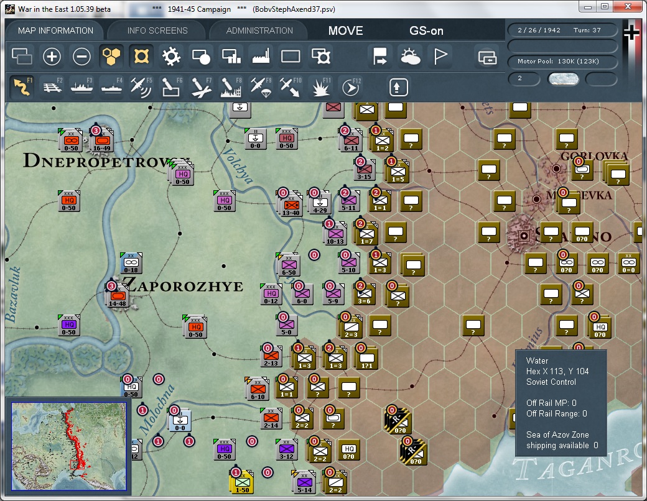Select Bomb airfield mode (F7)

pyautogui.click(x=201, y=87)
